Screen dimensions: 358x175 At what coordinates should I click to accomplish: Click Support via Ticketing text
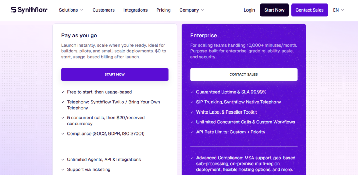click(88, 169)
